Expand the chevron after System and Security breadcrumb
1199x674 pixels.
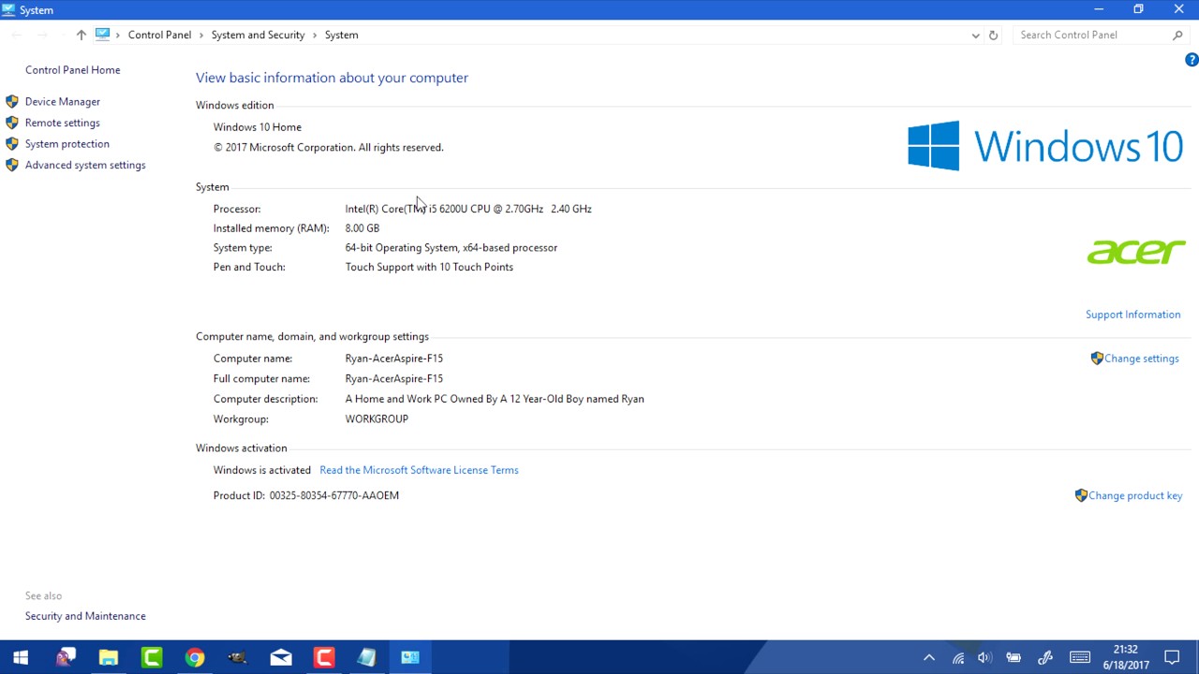[315, 35]
